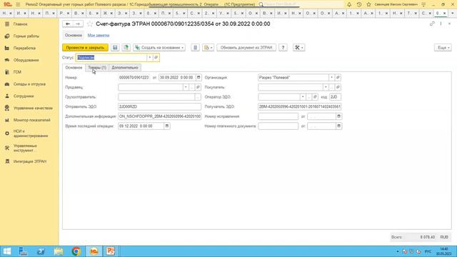This screenshot has width=457, height=257.
Task: Click the save document diskette icon
Action: tap(115, 48)
